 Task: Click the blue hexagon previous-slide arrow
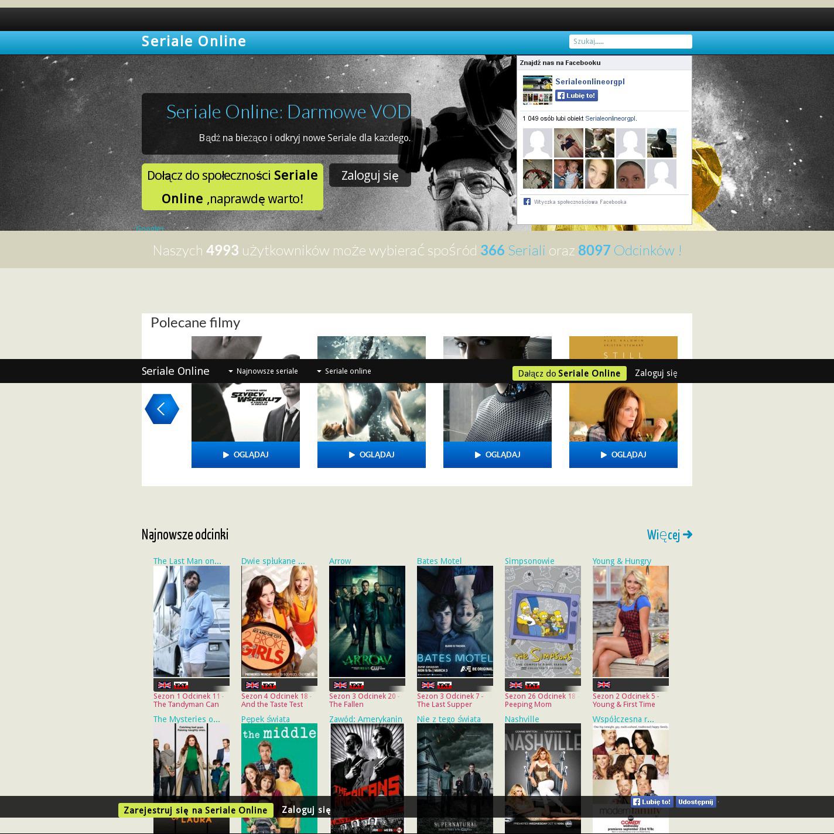(x=162, y=409)
